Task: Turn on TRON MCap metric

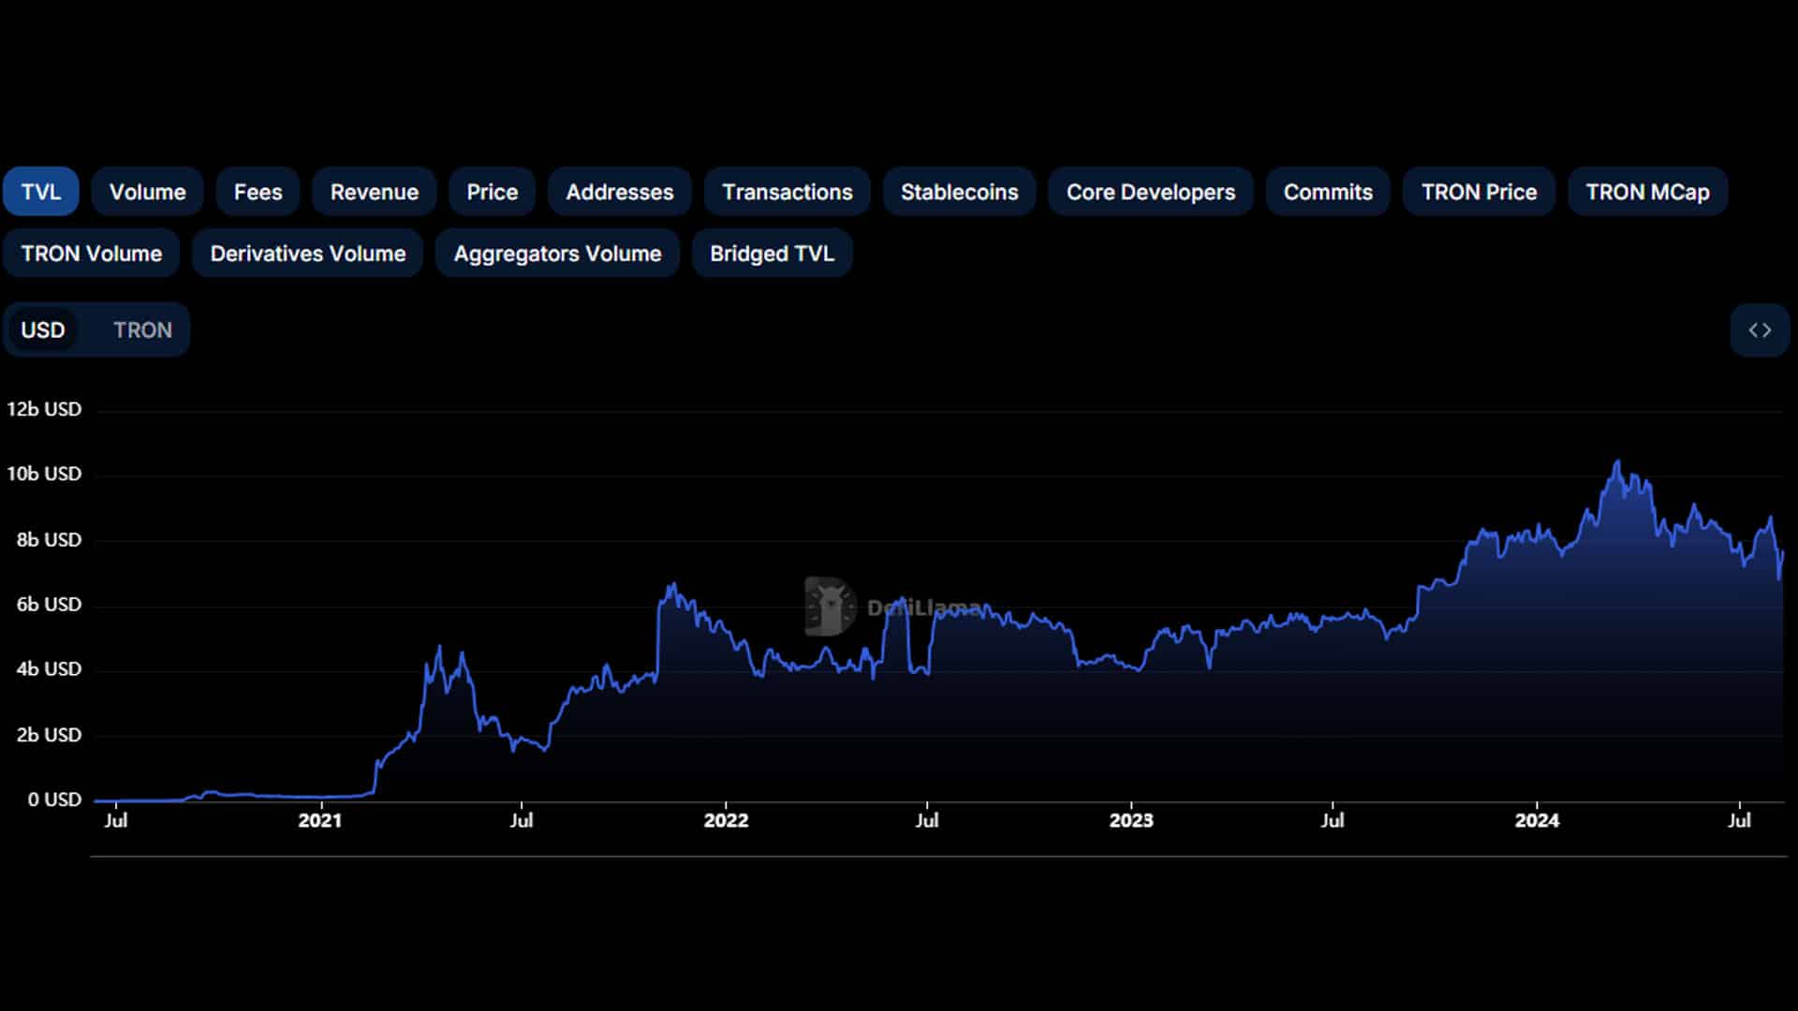Action: (x=1648, y=192)
